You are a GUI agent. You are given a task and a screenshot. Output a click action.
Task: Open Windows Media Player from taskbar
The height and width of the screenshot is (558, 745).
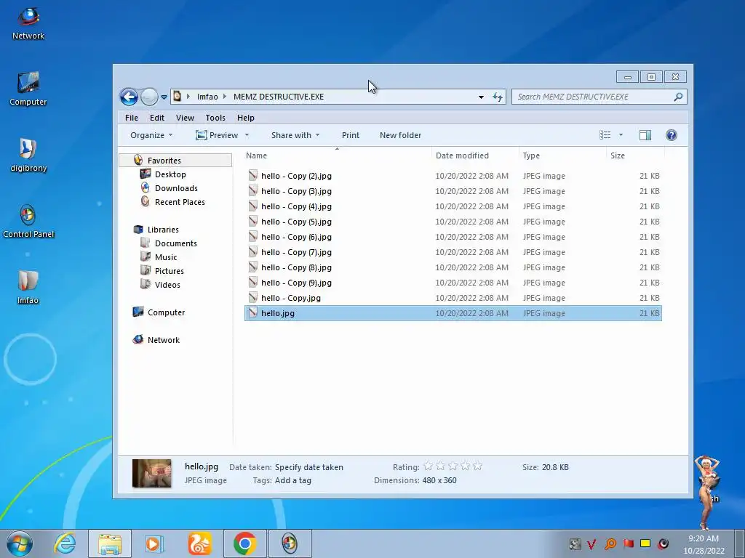click(154, 543)
